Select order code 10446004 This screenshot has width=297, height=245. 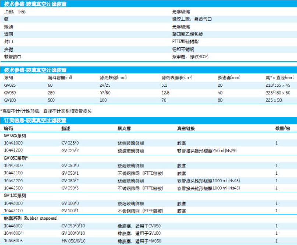click(14, 233)
